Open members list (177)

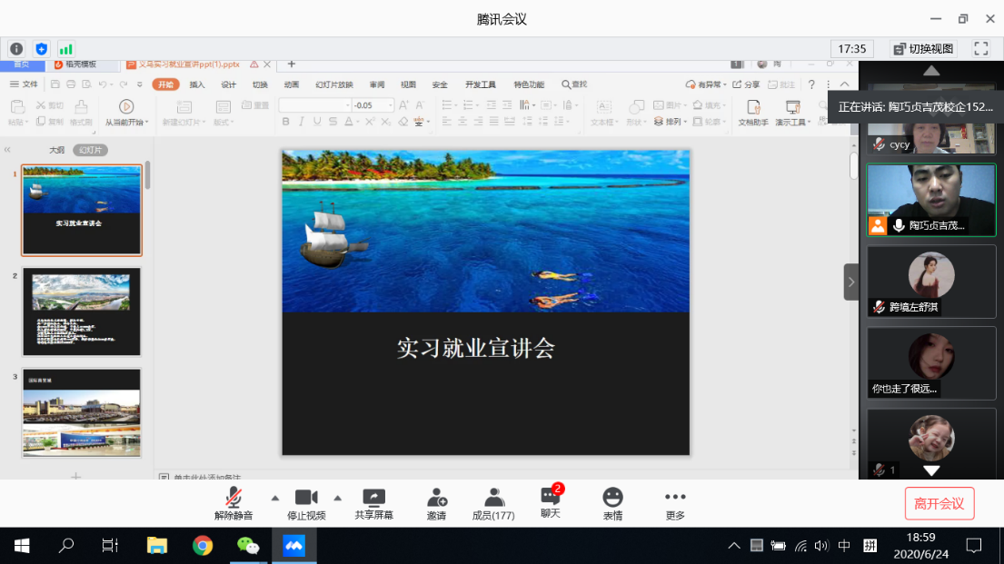493,502
